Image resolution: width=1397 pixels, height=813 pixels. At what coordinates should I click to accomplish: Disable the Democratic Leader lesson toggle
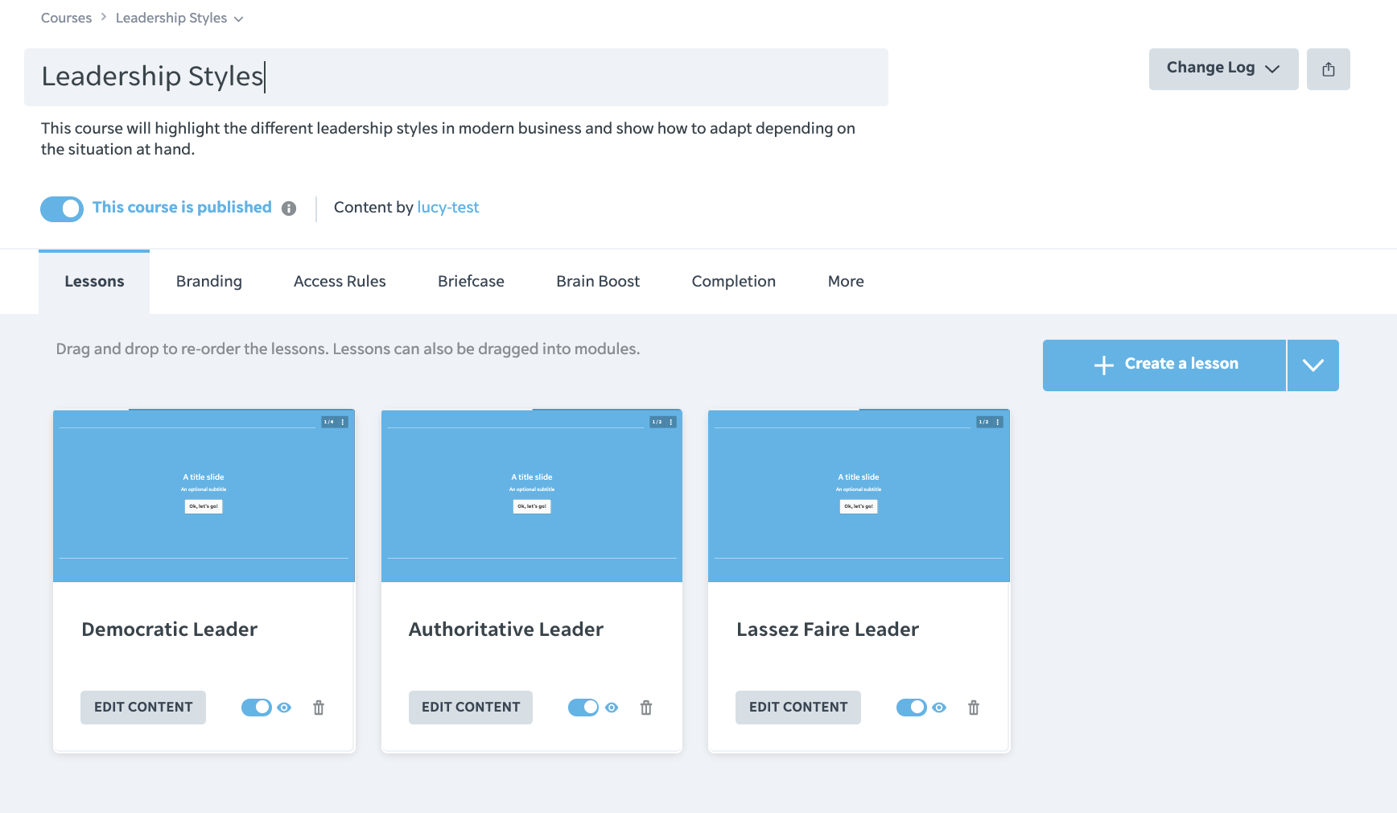pos(257,708)
